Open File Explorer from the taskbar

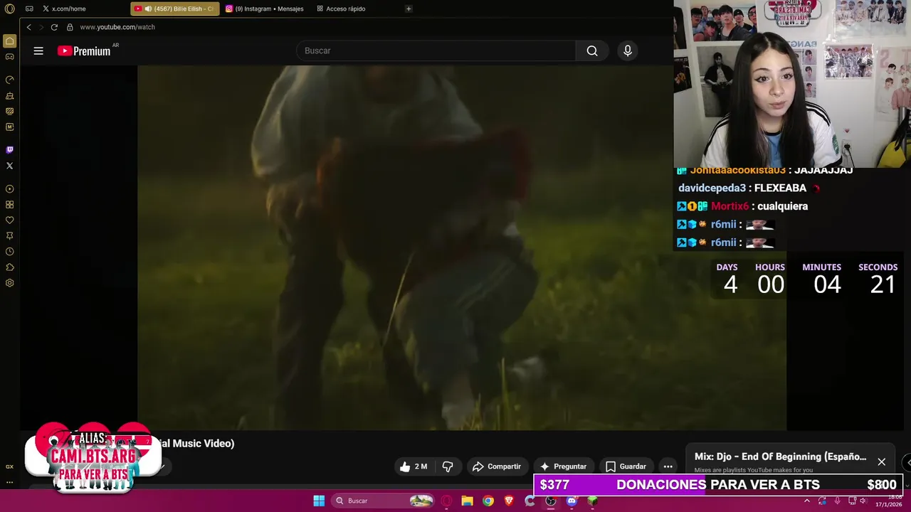click(x=467, y=501)
